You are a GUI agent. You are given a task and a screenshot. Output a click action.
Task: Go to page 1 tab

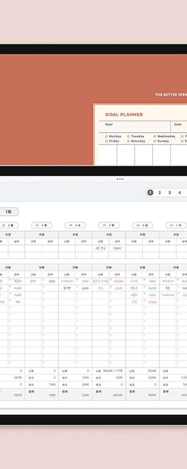pos(151,193)
